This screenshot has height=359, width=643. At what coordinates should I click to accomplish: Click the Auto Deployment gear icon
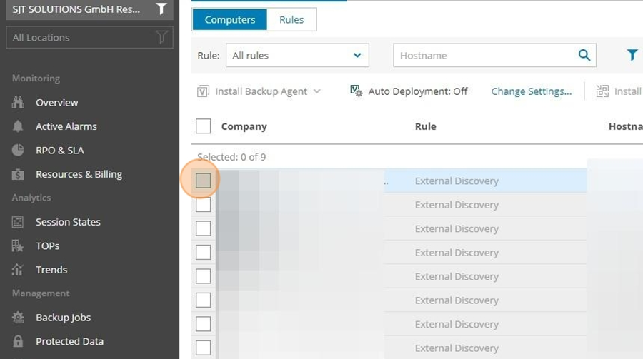click(x=356, y=91)
